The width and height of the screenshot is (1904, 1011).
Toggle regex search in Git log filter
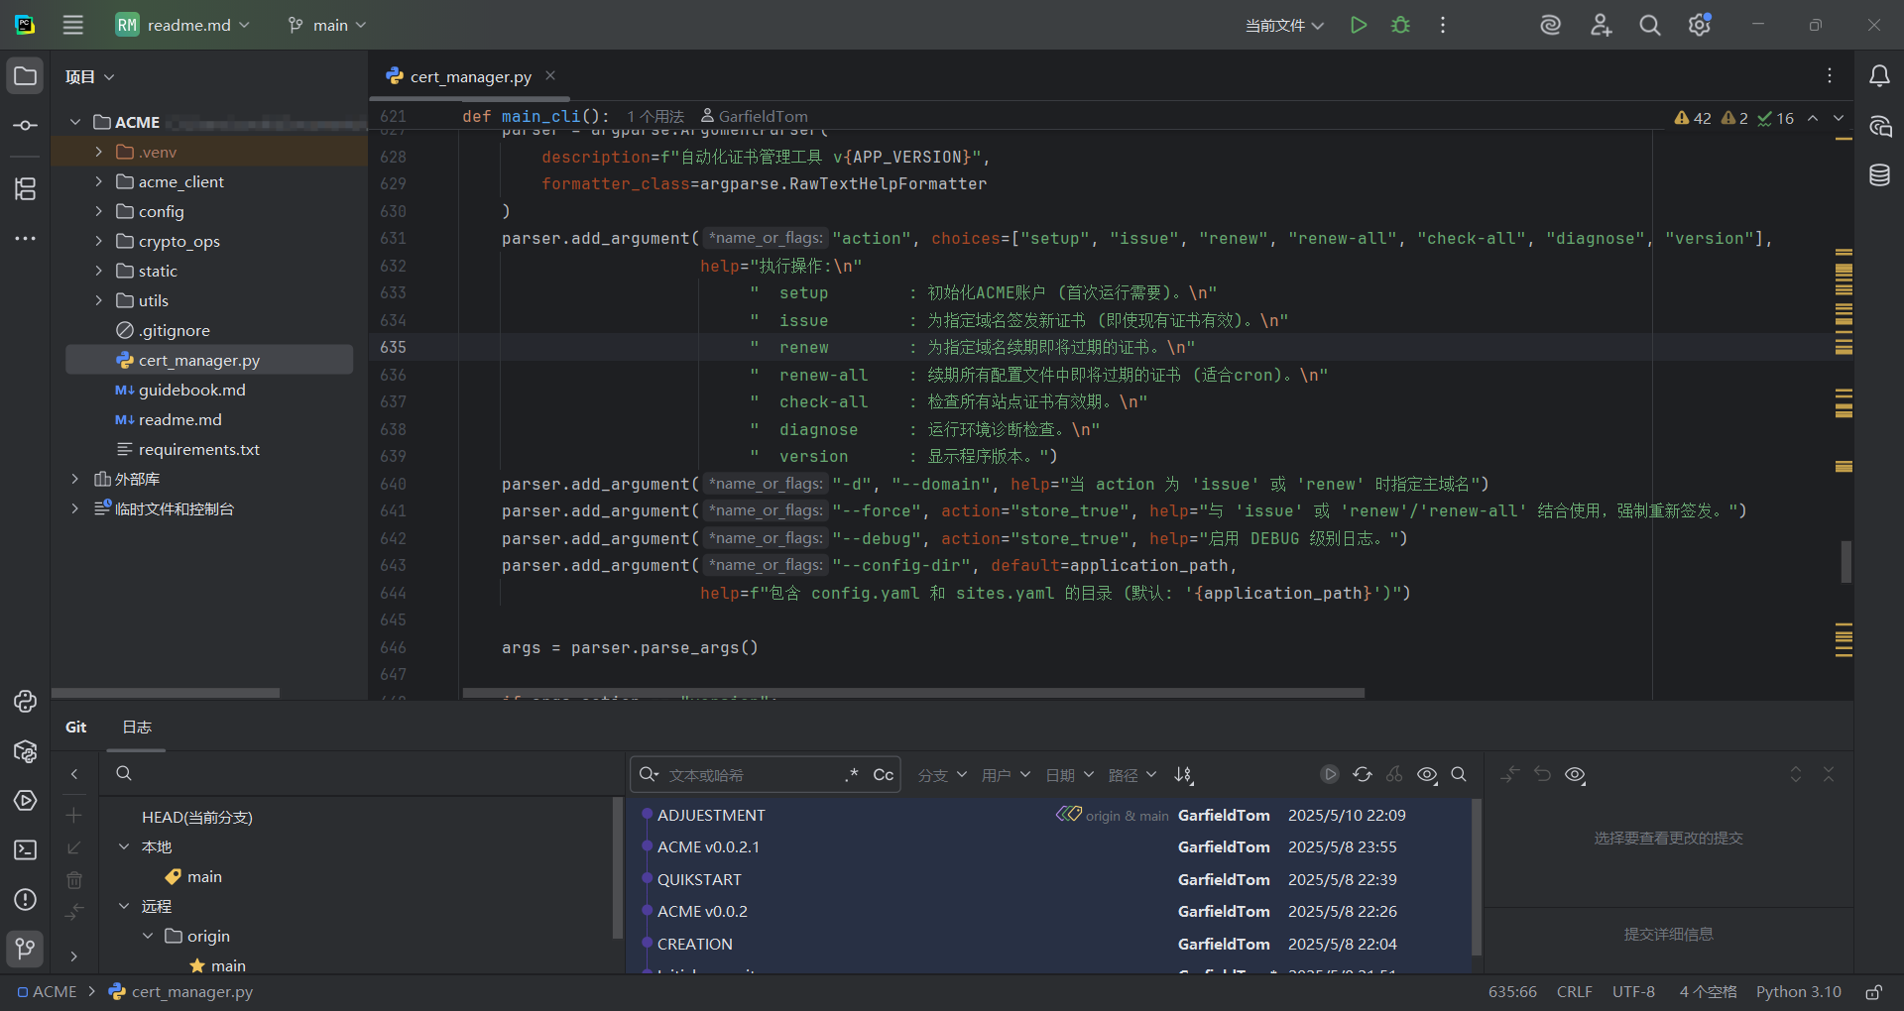click(x=852, y=775)
